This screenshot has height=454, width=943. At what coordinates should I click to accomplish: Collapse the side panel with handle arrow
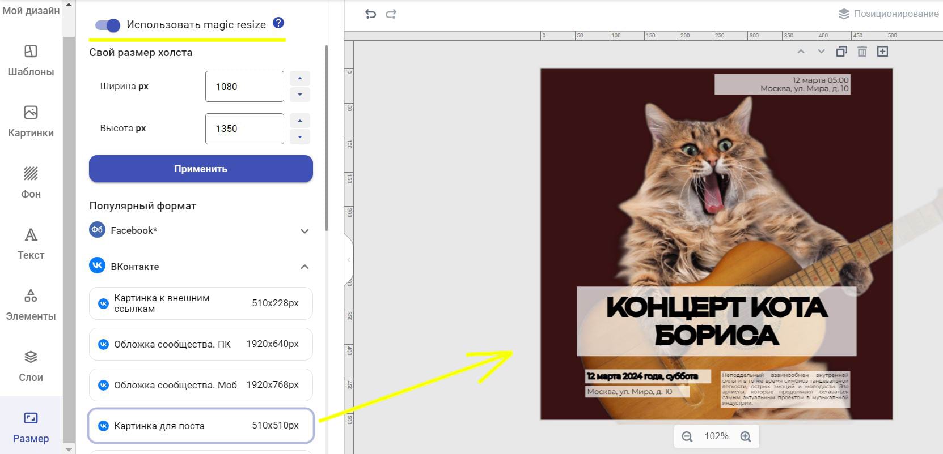click(349, 260)
